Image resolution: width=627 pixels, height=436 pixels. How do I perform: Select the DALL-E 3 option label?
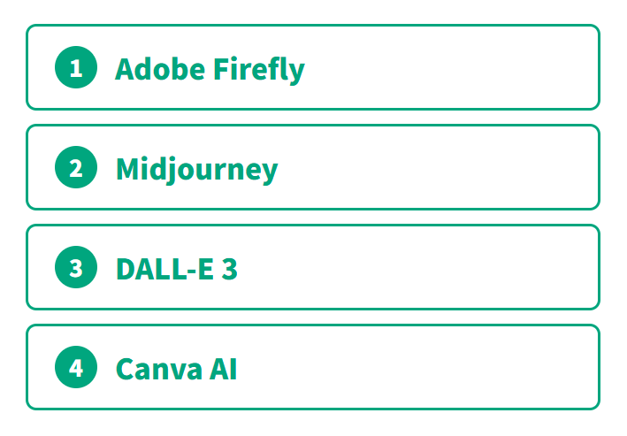tap(176, 268)
